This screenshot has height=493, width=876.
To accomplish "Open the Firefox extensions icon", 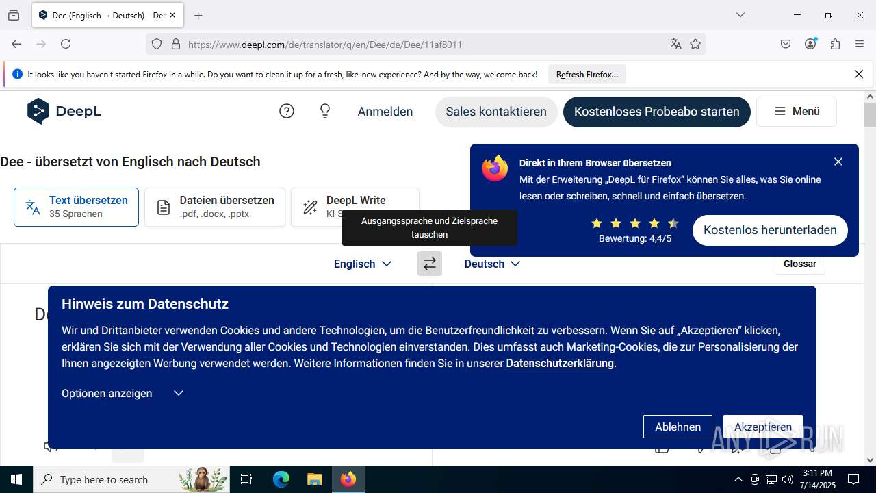I will coord(835,44).
